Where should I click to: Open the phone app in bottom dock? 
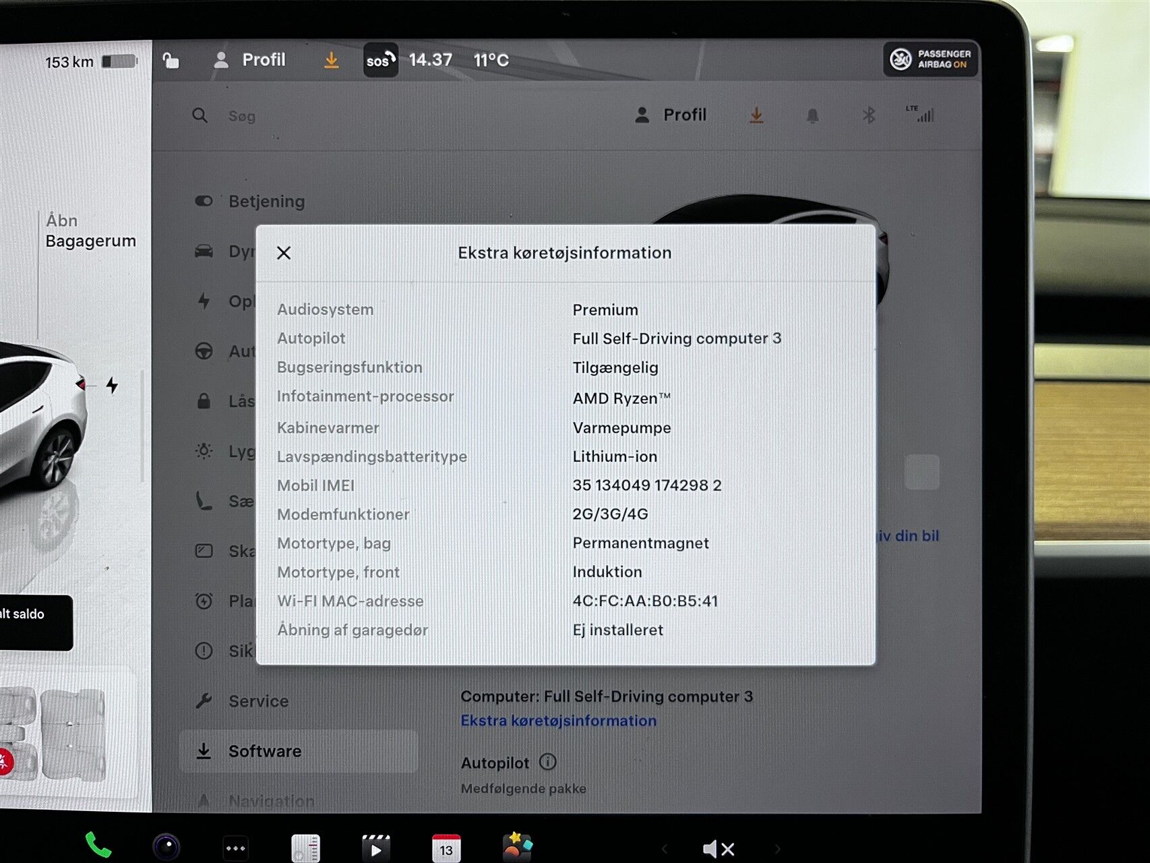pyautogui.click(x=98, y=845)
